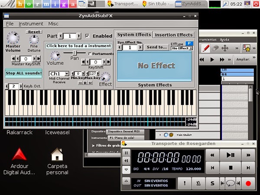Select the red pencil draw tool

tap(205, 48)
